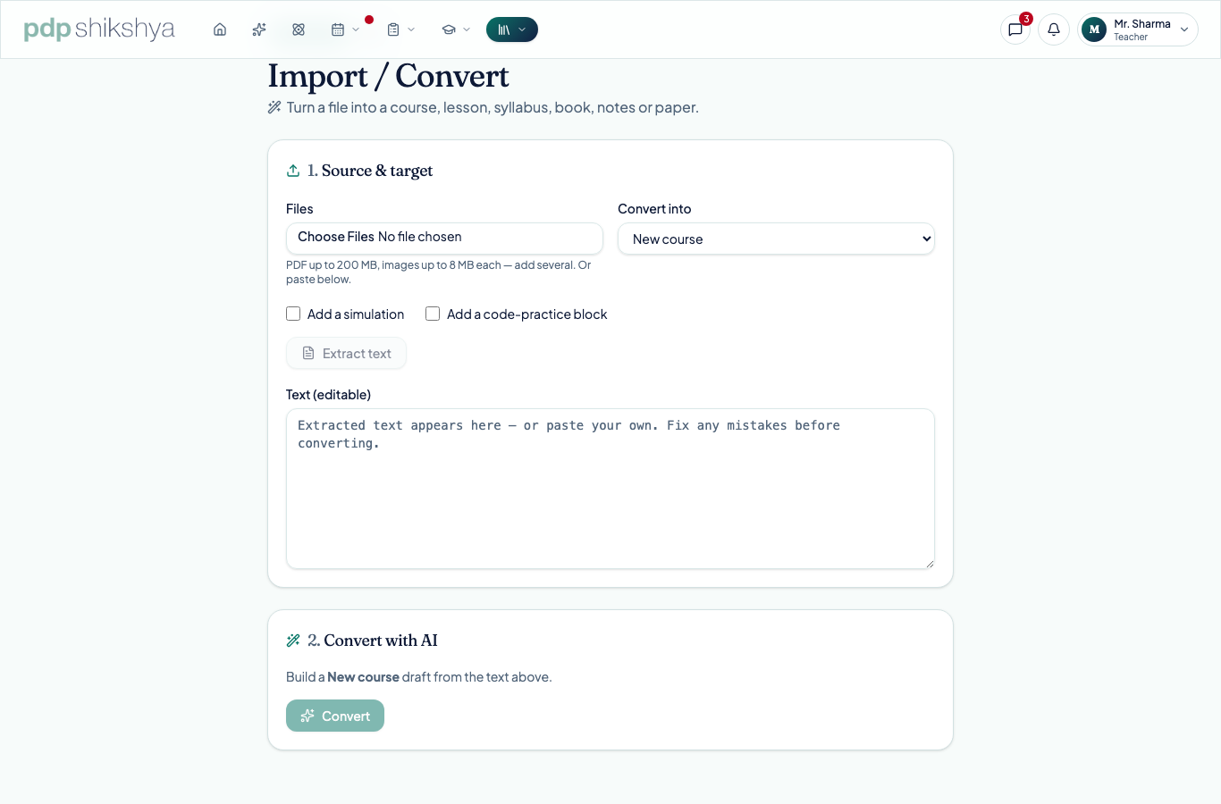Go to home via house icon
This screenshot has height=804, width=1221.
point(220,29)
